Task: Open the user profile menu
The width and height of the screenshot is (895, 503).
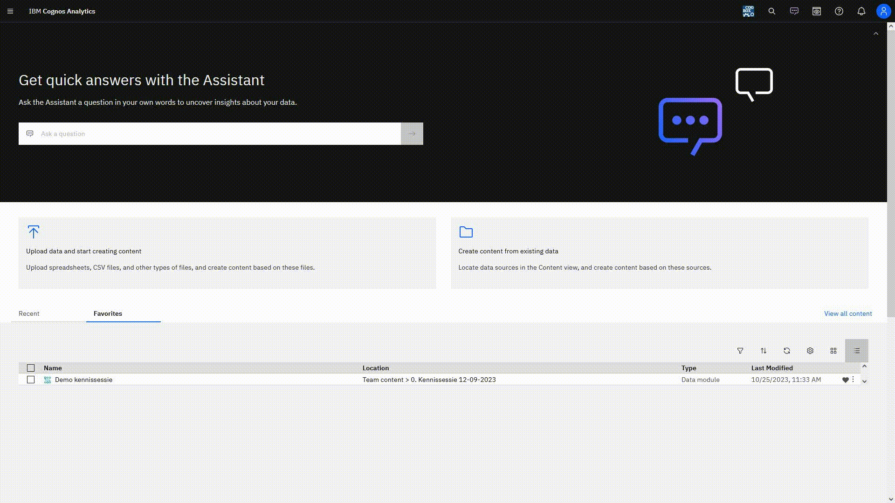Action: click(x=883, y=11)
